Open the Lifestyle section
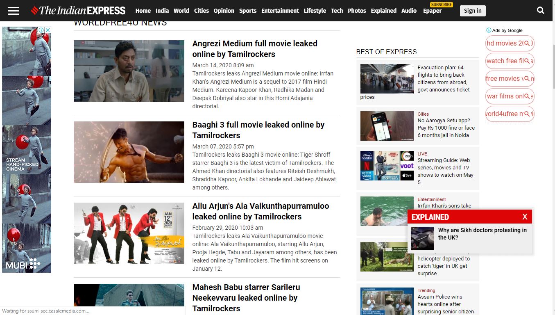 click(315, 11)
